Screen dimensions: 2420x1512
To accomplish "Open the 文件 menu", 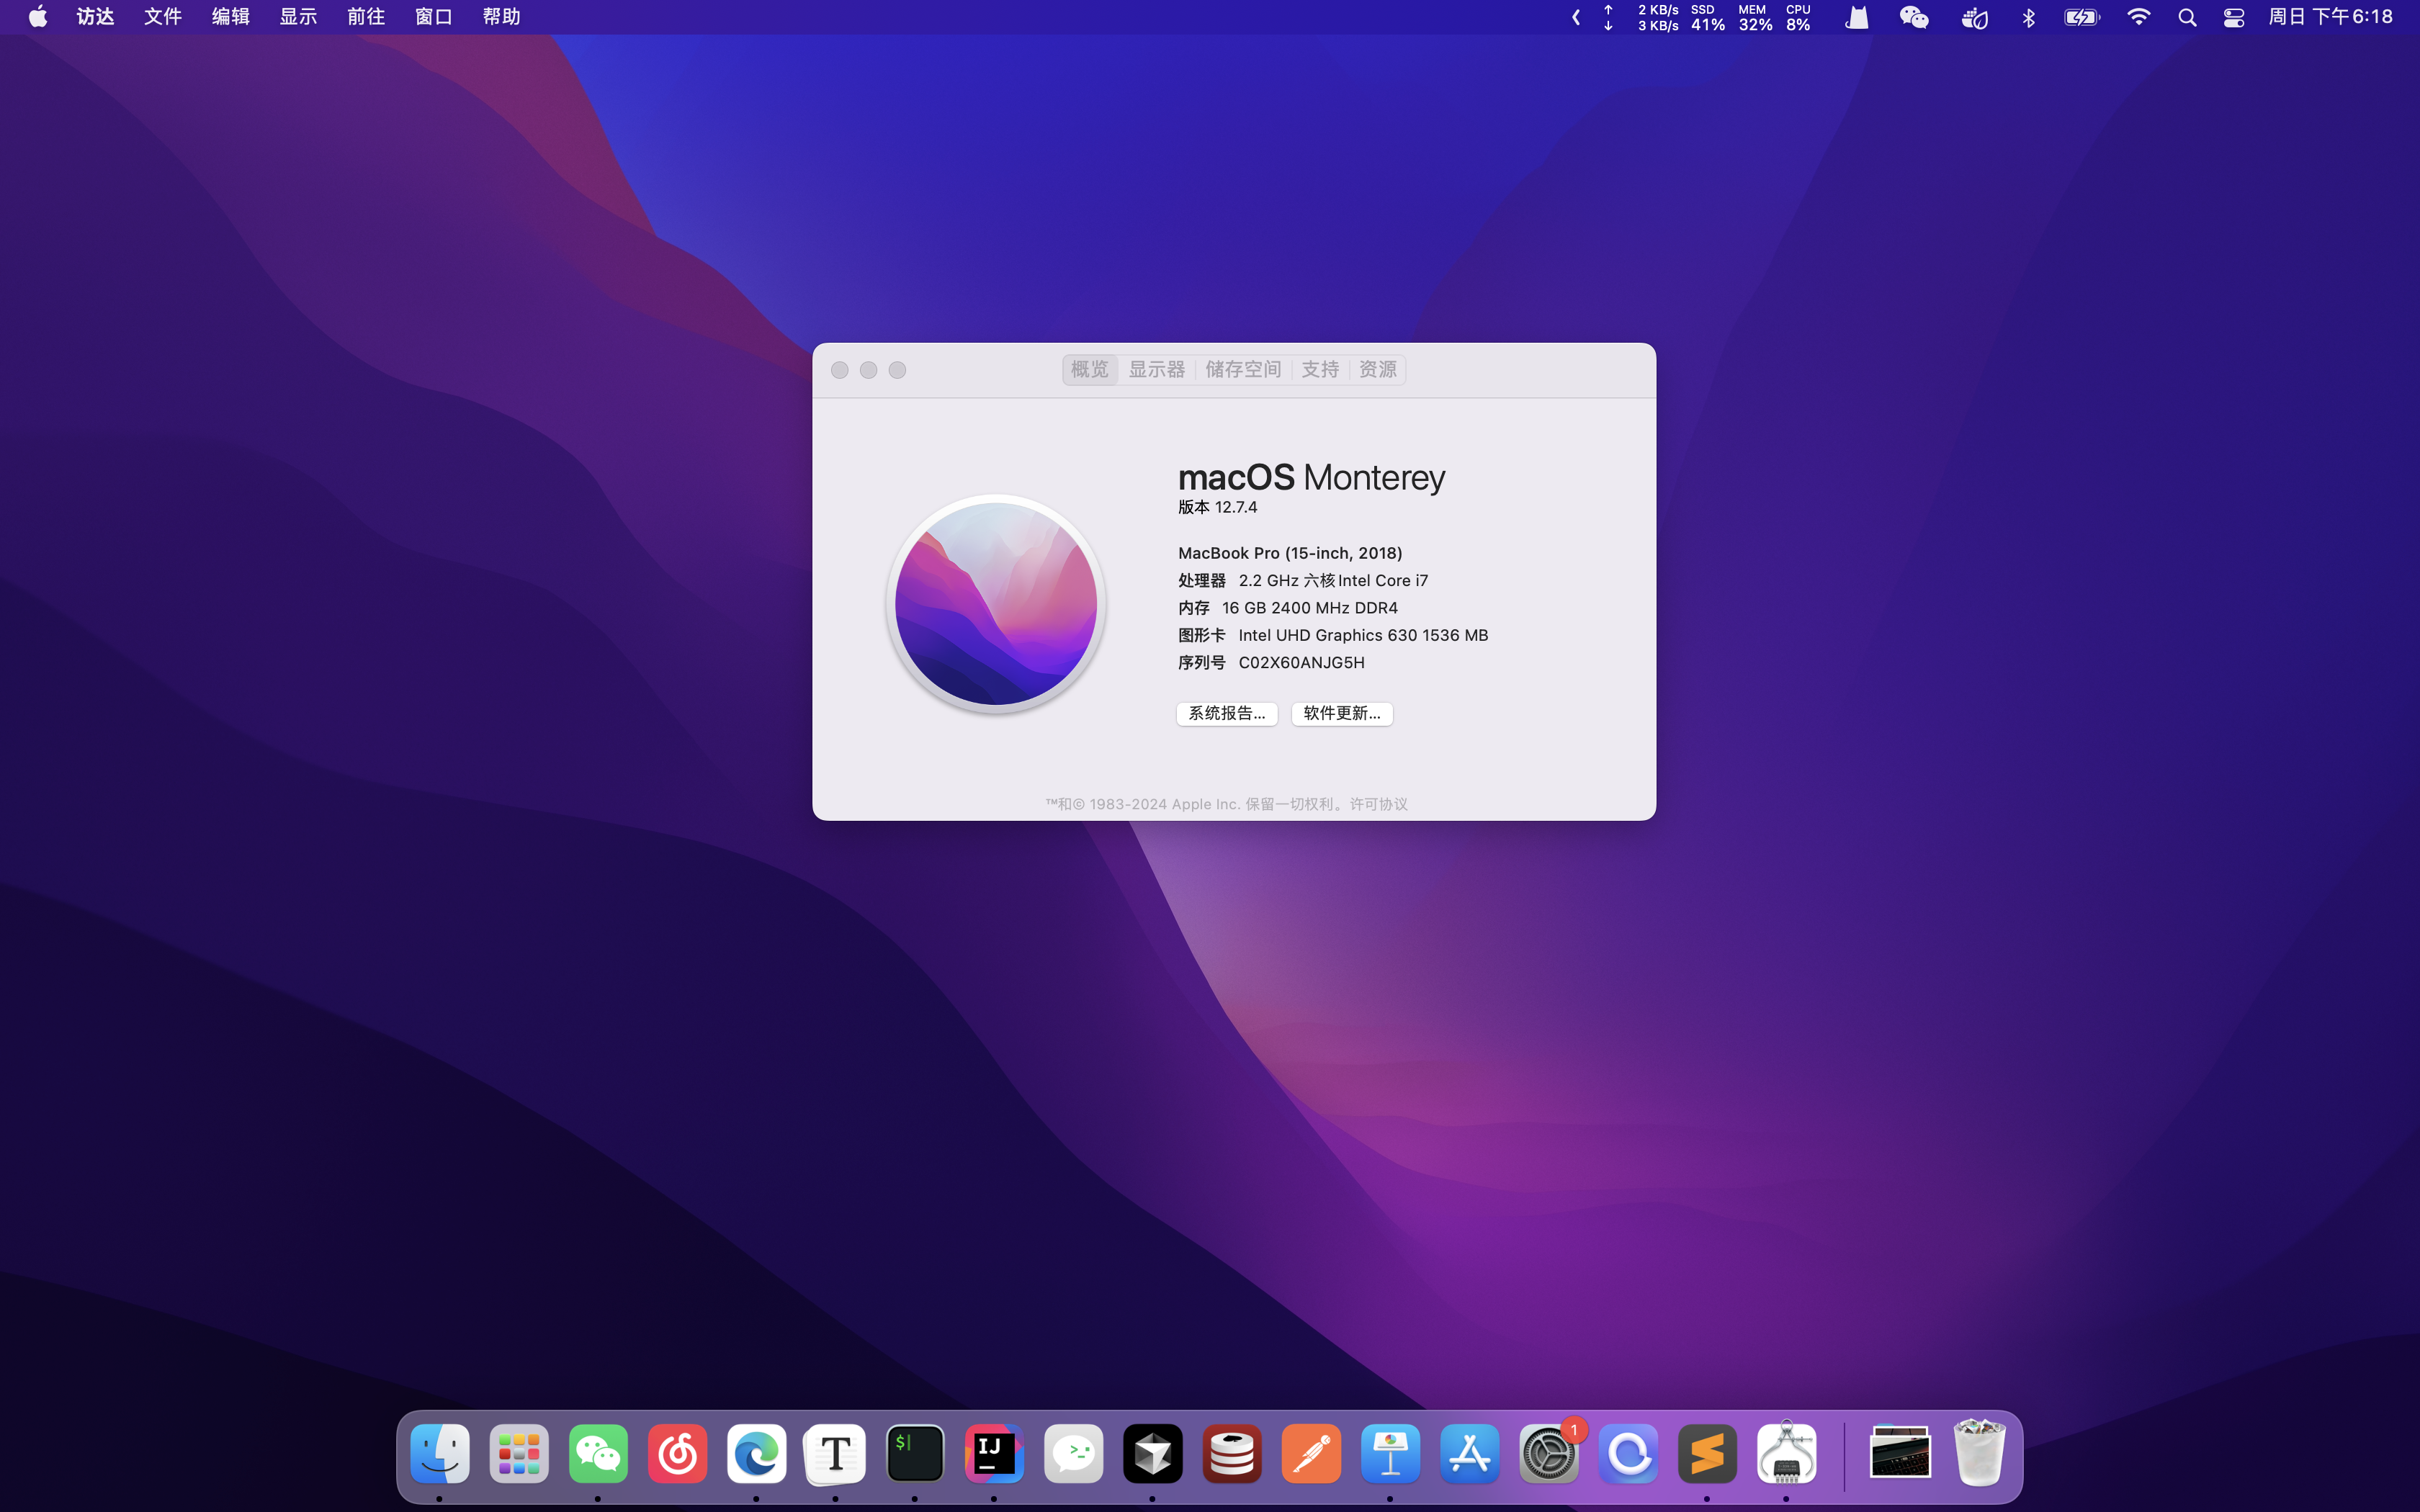I will click(x=163, y=17).
